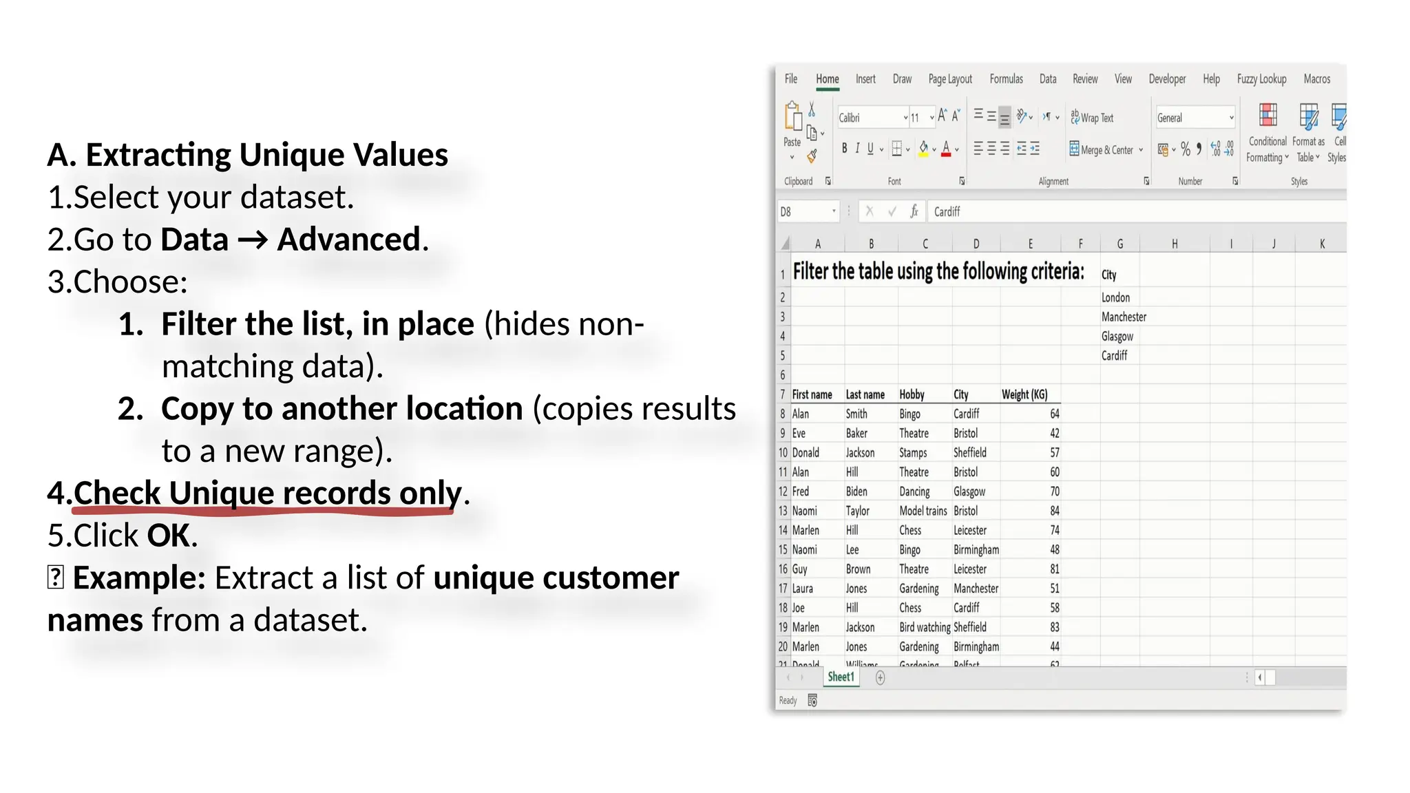The image size is (1410, 793).
Task: Expand the borders dropdown arrow
Action: coord(908,149)
